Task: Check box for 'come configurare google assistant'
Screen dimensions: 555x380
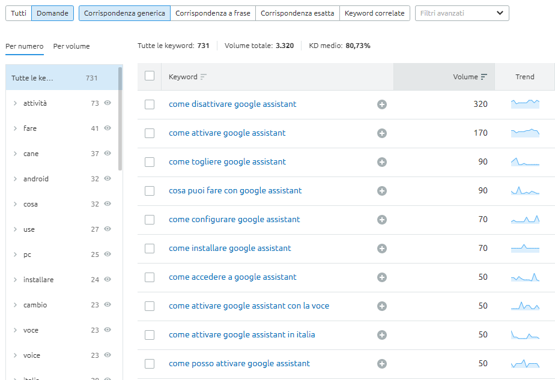Action: 150,220
